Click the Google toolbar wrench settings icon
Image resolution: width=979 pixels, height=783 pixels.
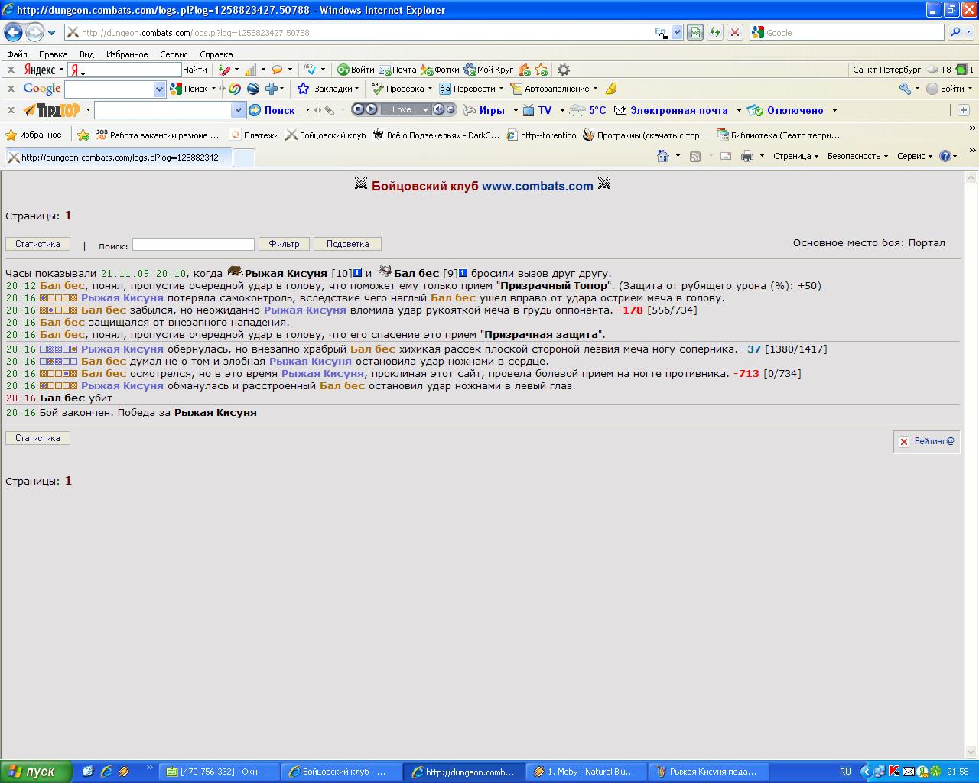click(905, 89)
